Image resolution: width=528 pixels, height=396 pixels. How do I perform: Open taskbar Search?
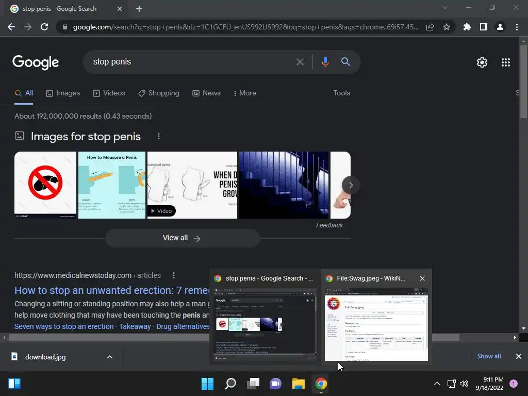tap(230, 384)
